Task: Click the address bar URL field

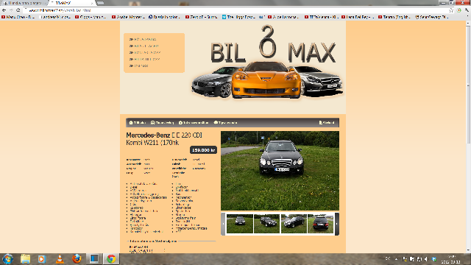Action: click(237, 10)
